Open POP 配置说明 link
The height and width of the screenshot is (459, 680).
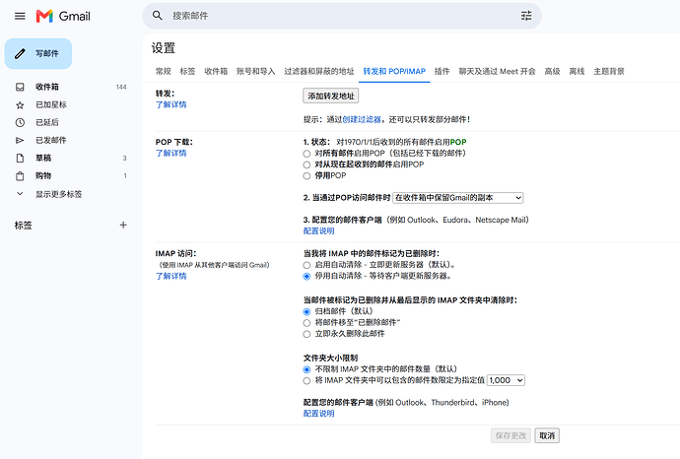click(318, 231)
